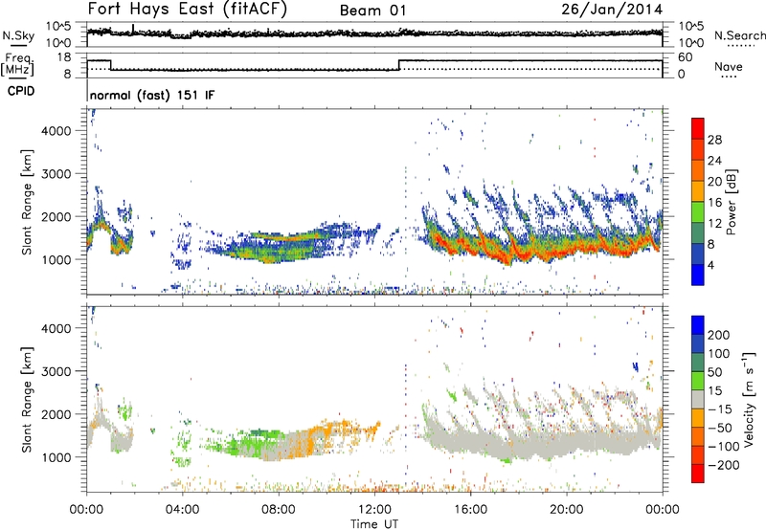This screenshot has width=766, height=530.
Task: Select the '1000' tick on power panel
Action: coord(56,259)
